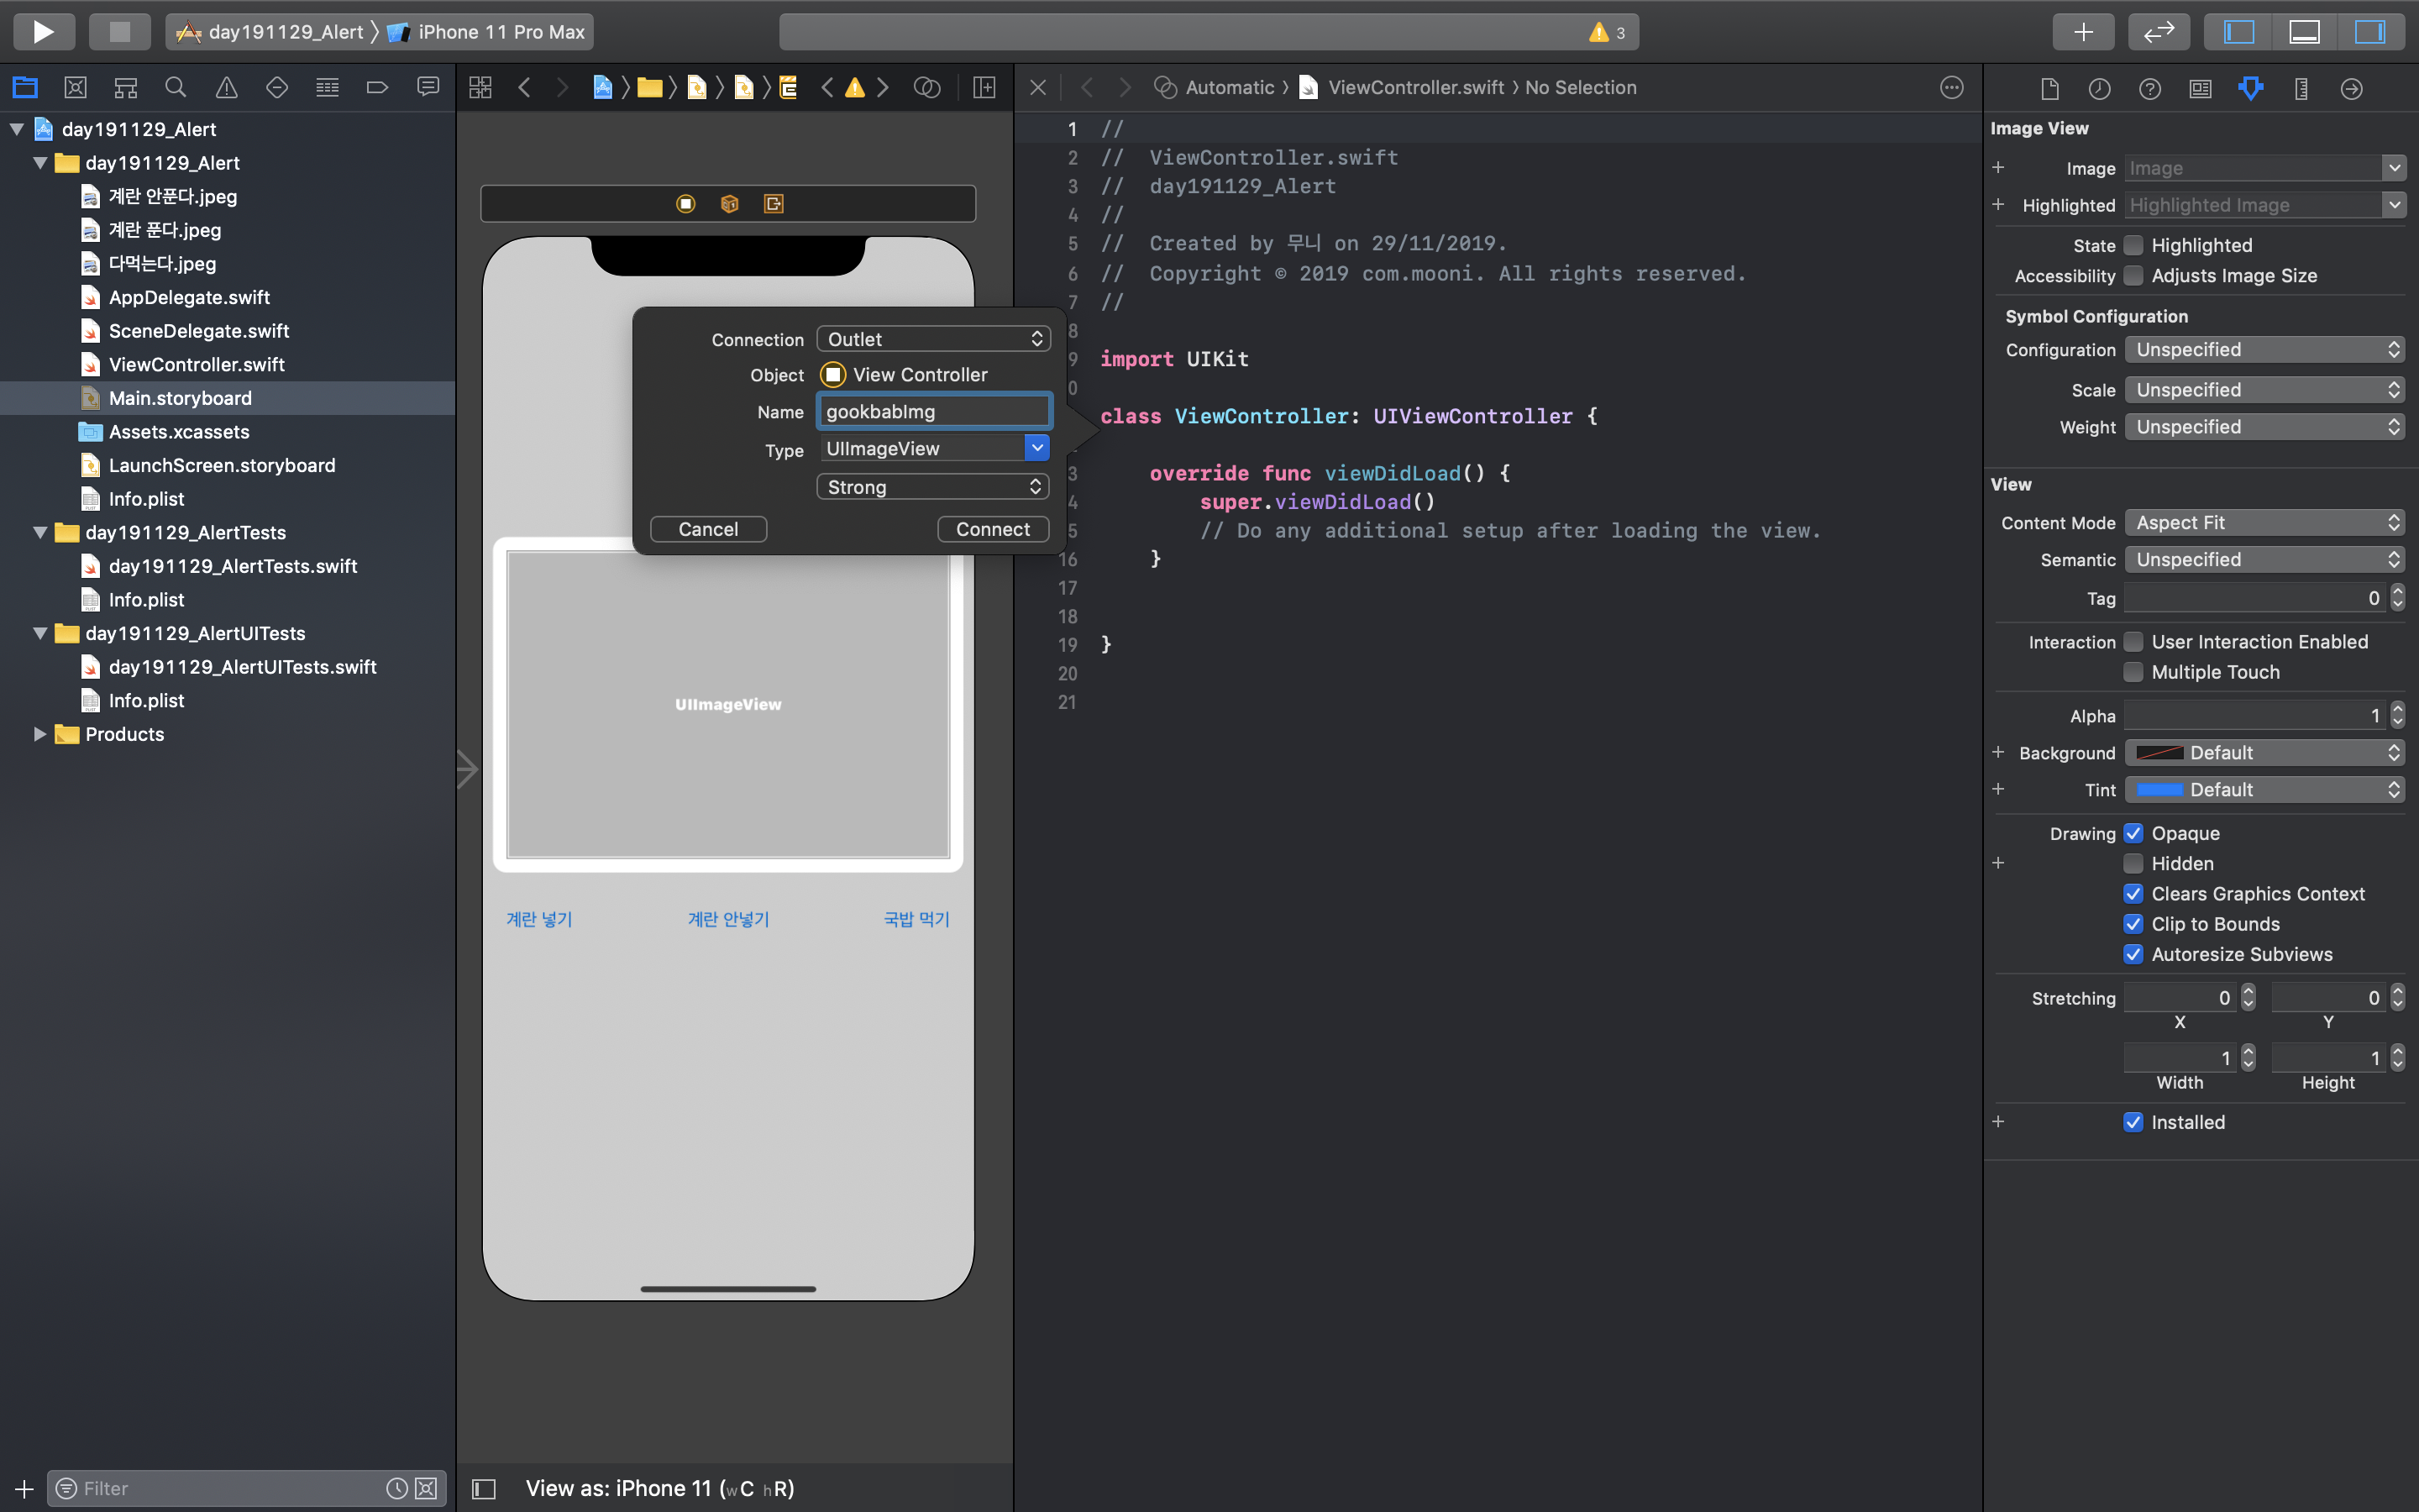Viewport: 2419px width, 1512px height.
Task: Click the Tint color swatch
Action: click(x=2159, y=790)
